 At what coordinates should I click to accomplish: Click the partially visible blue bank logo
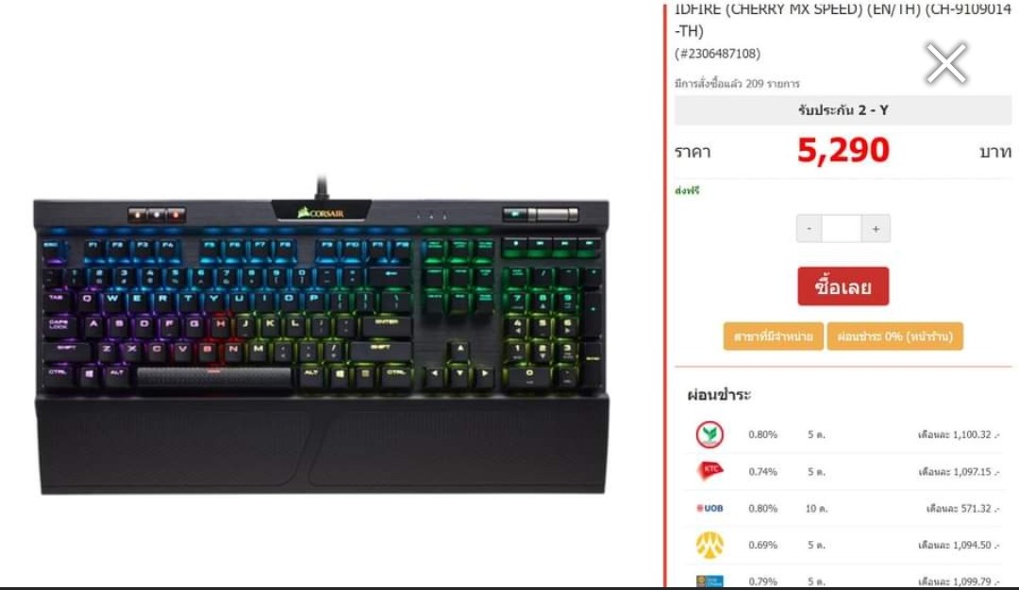(710, 581)
